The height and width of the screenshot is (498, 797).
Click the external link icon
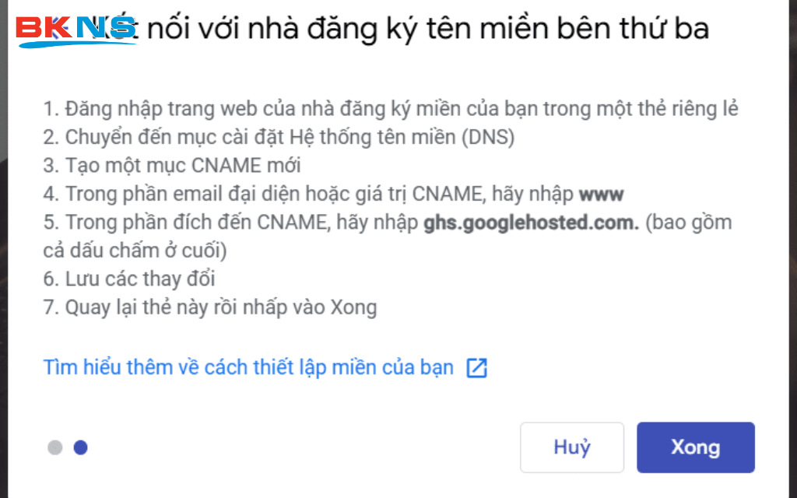[x=476, y=368]
